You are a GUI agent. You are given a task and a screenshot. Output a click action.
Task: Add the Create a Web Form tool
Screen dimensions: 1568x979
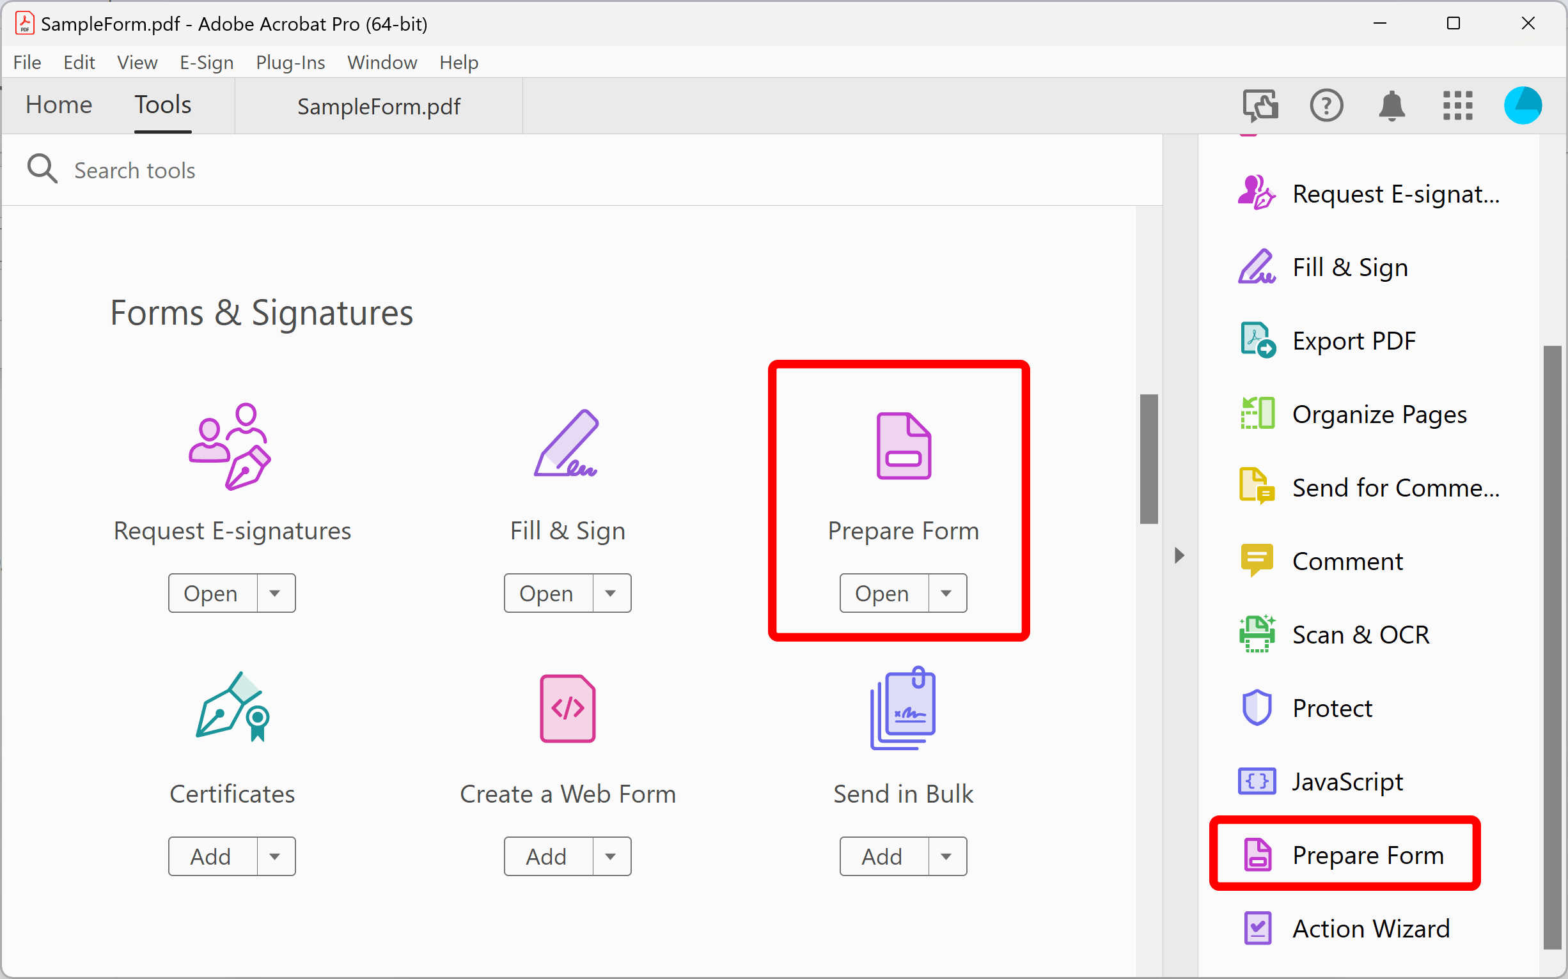click(545, 856)
